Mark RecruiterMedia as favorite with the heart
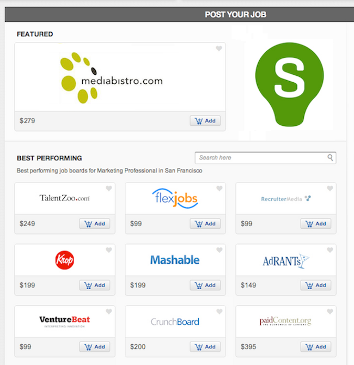 330,188
